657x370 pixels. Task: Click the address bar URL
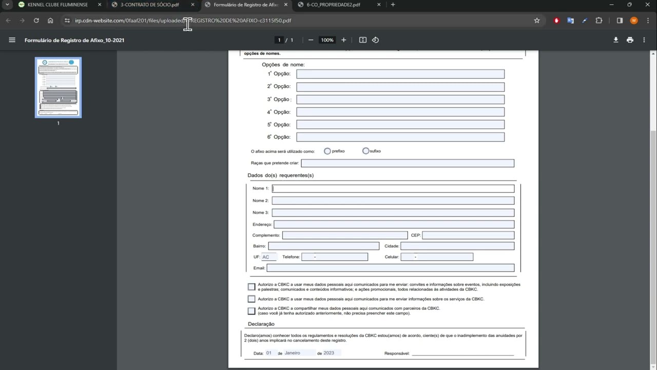183,21
